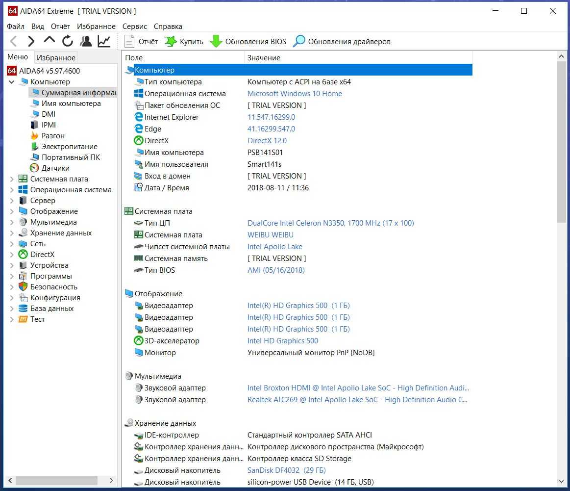Viewport: 570px width, 491px height.
Task: Open the Отчёт report toolbar button
Action: click(x=141, y=42)
